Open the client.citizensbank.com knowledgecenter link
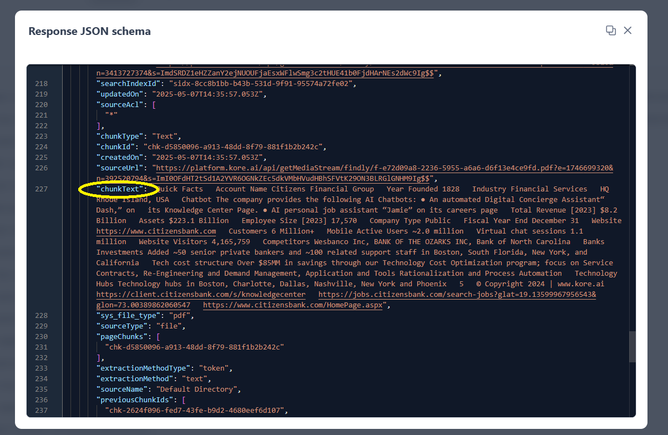 pyautogui.click(x=201, y=294)
